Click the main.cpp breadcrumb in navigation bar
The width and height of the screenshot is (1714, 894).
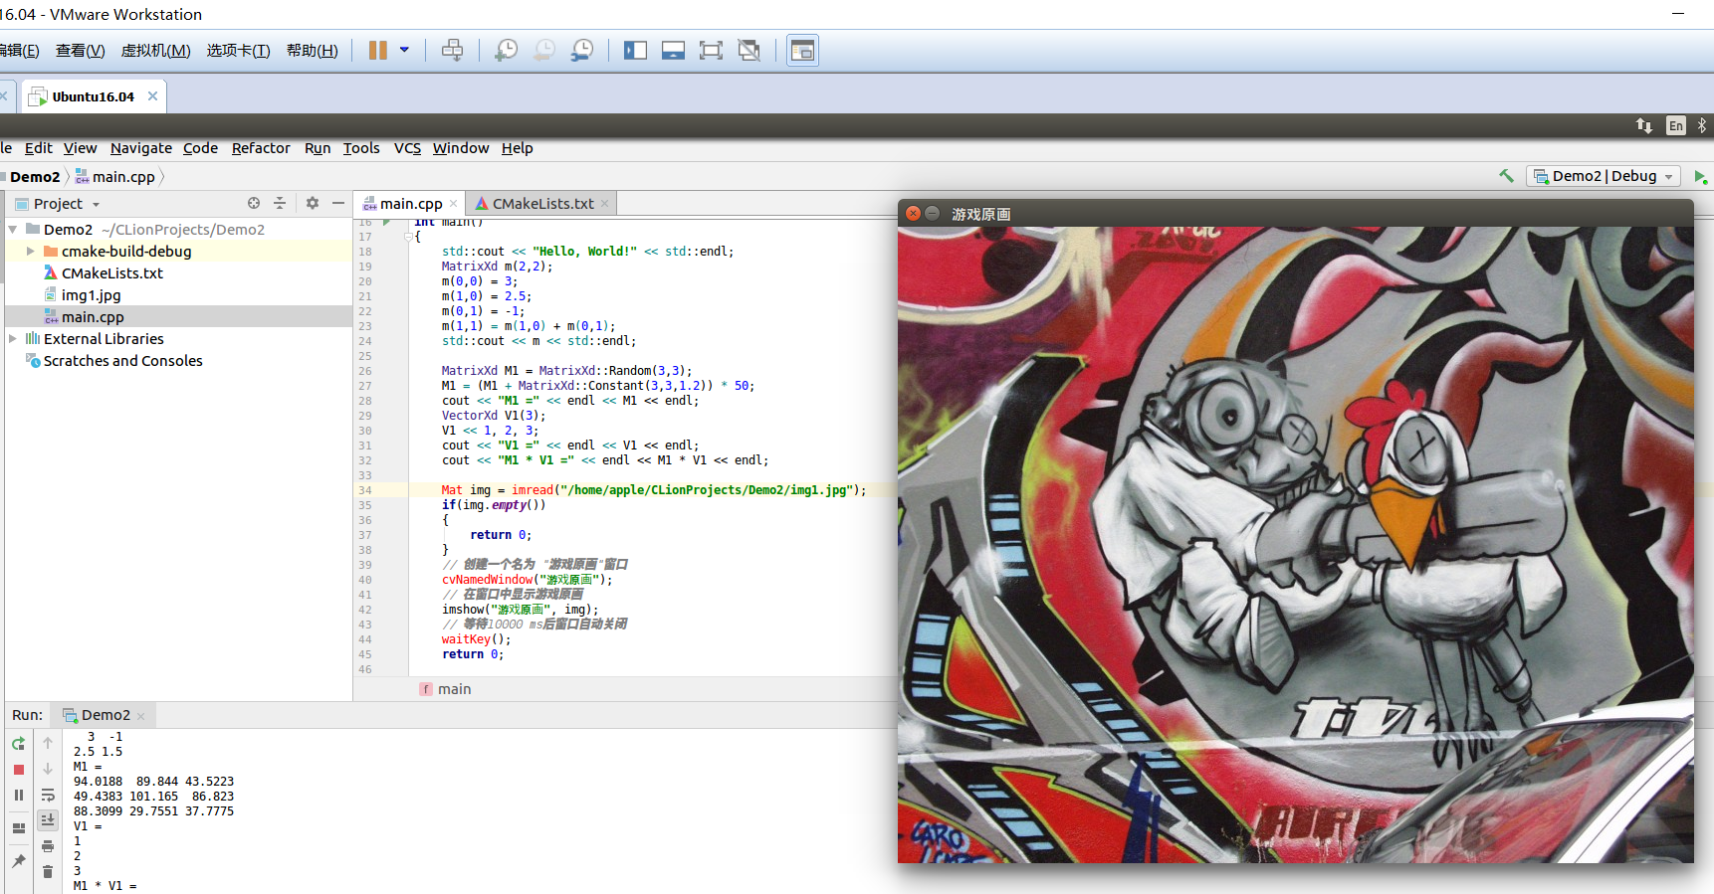click(115, 177)
